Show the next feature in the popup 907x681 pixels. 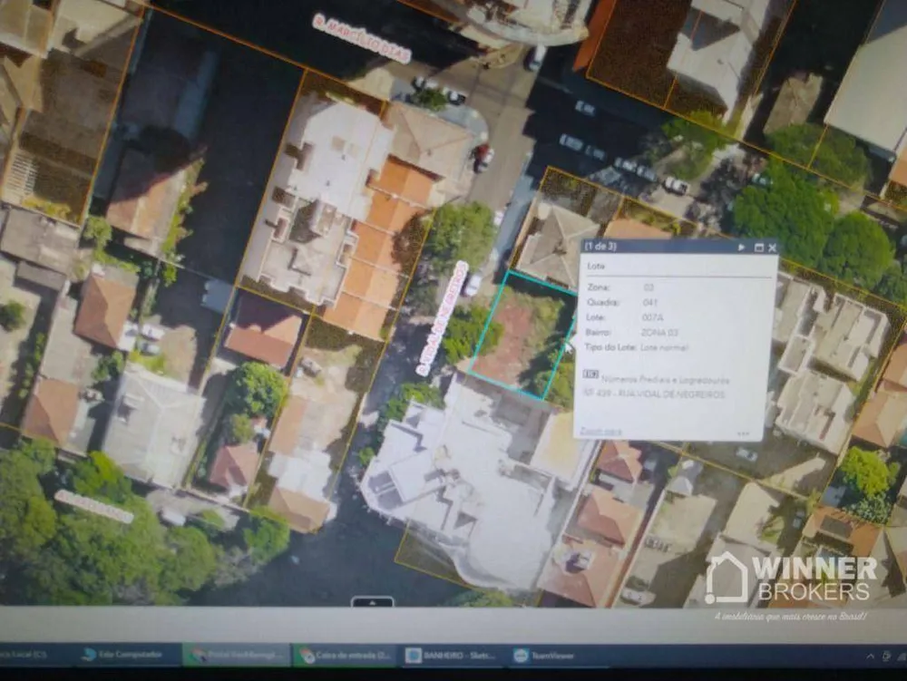click(742, 248)
